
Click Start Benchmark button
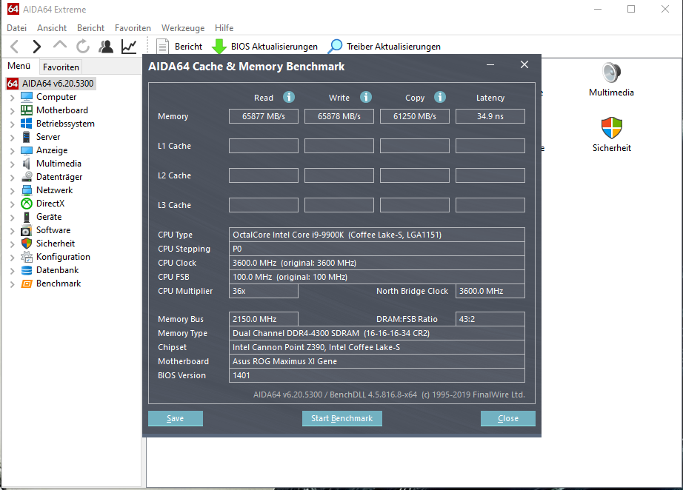point(342,418)
